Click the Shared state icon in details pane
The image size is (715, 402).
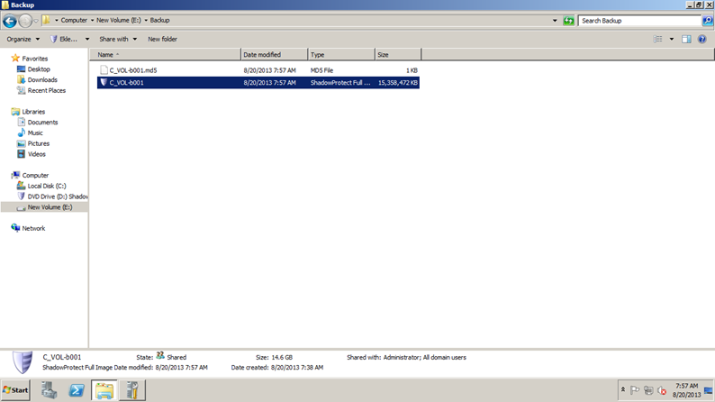click(160, 355)
